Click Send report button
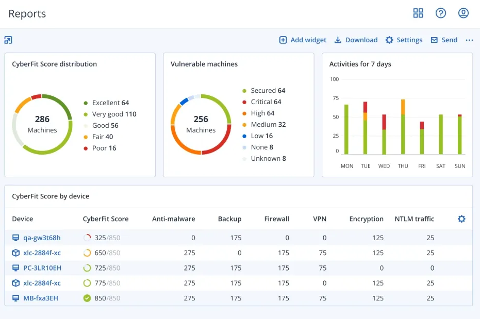 pyautogui.click(x=444, y=40)
